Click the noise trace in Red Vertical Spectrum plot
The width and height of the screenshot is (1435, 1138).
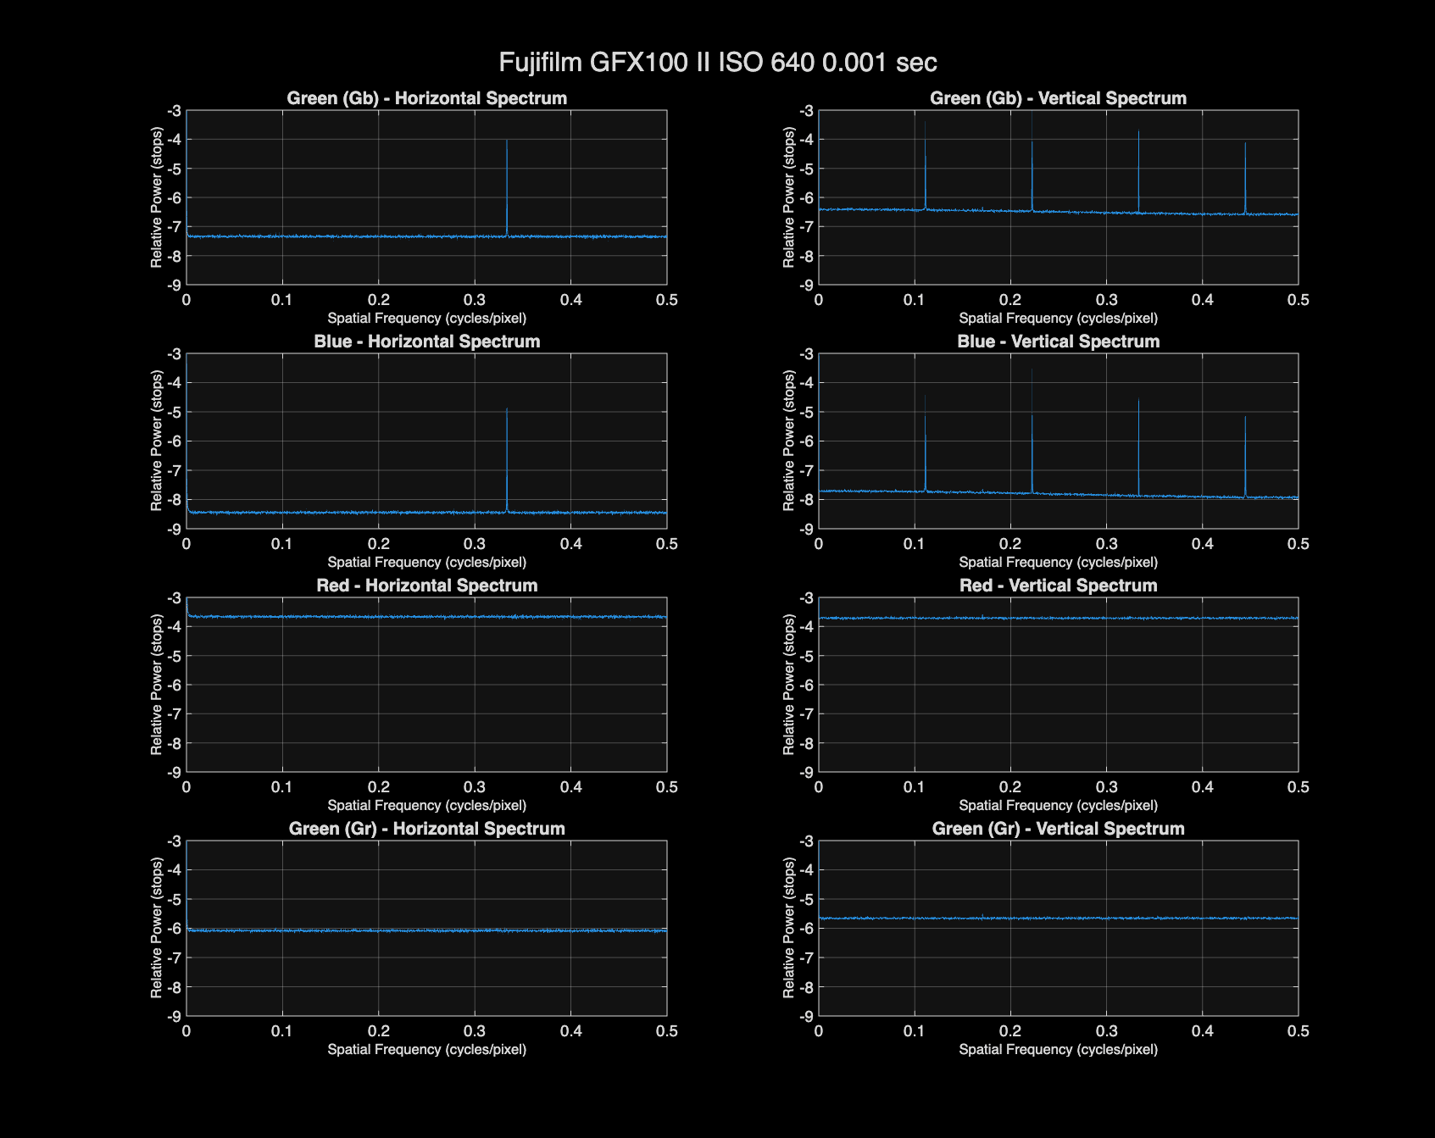(1058, 618)
